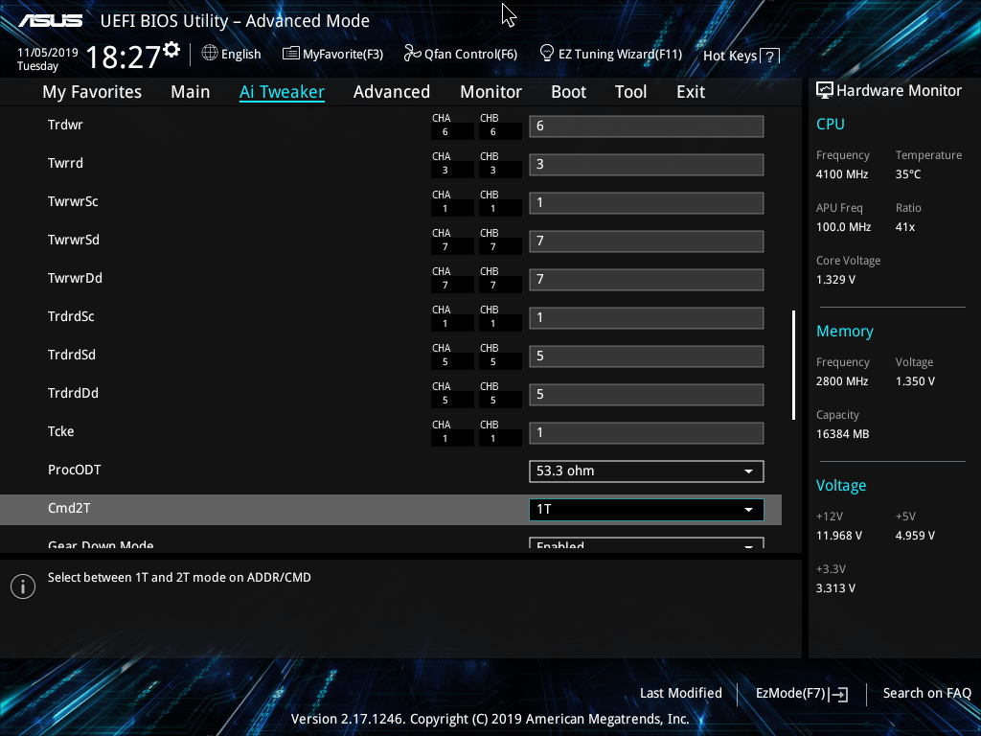This screenshot has width=981, height=736.
Task: Click Search on FAQ
Action: (926, 693)
